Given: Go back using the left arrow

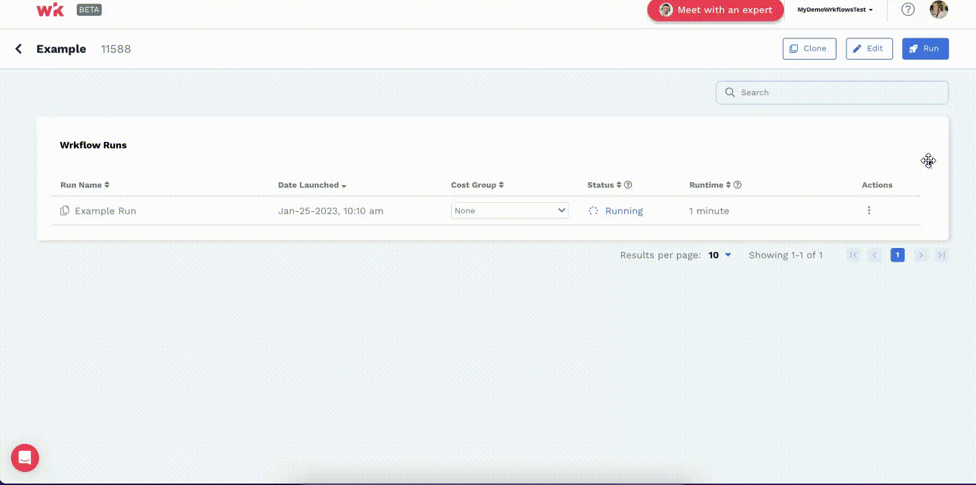Looking at the screenshot, I should pyautogui.click(x=19, y=49).
